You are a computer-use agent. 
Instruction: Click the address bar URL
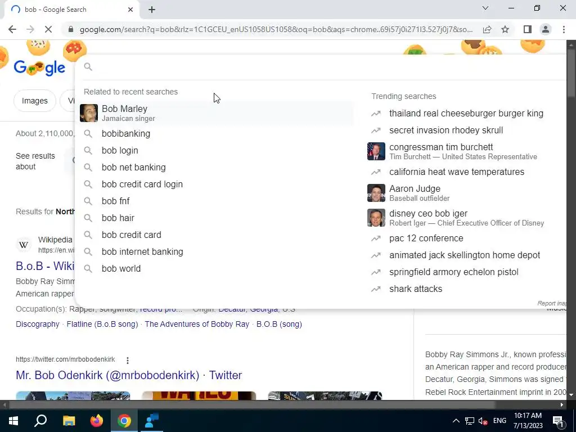click(x=276, y=29)
